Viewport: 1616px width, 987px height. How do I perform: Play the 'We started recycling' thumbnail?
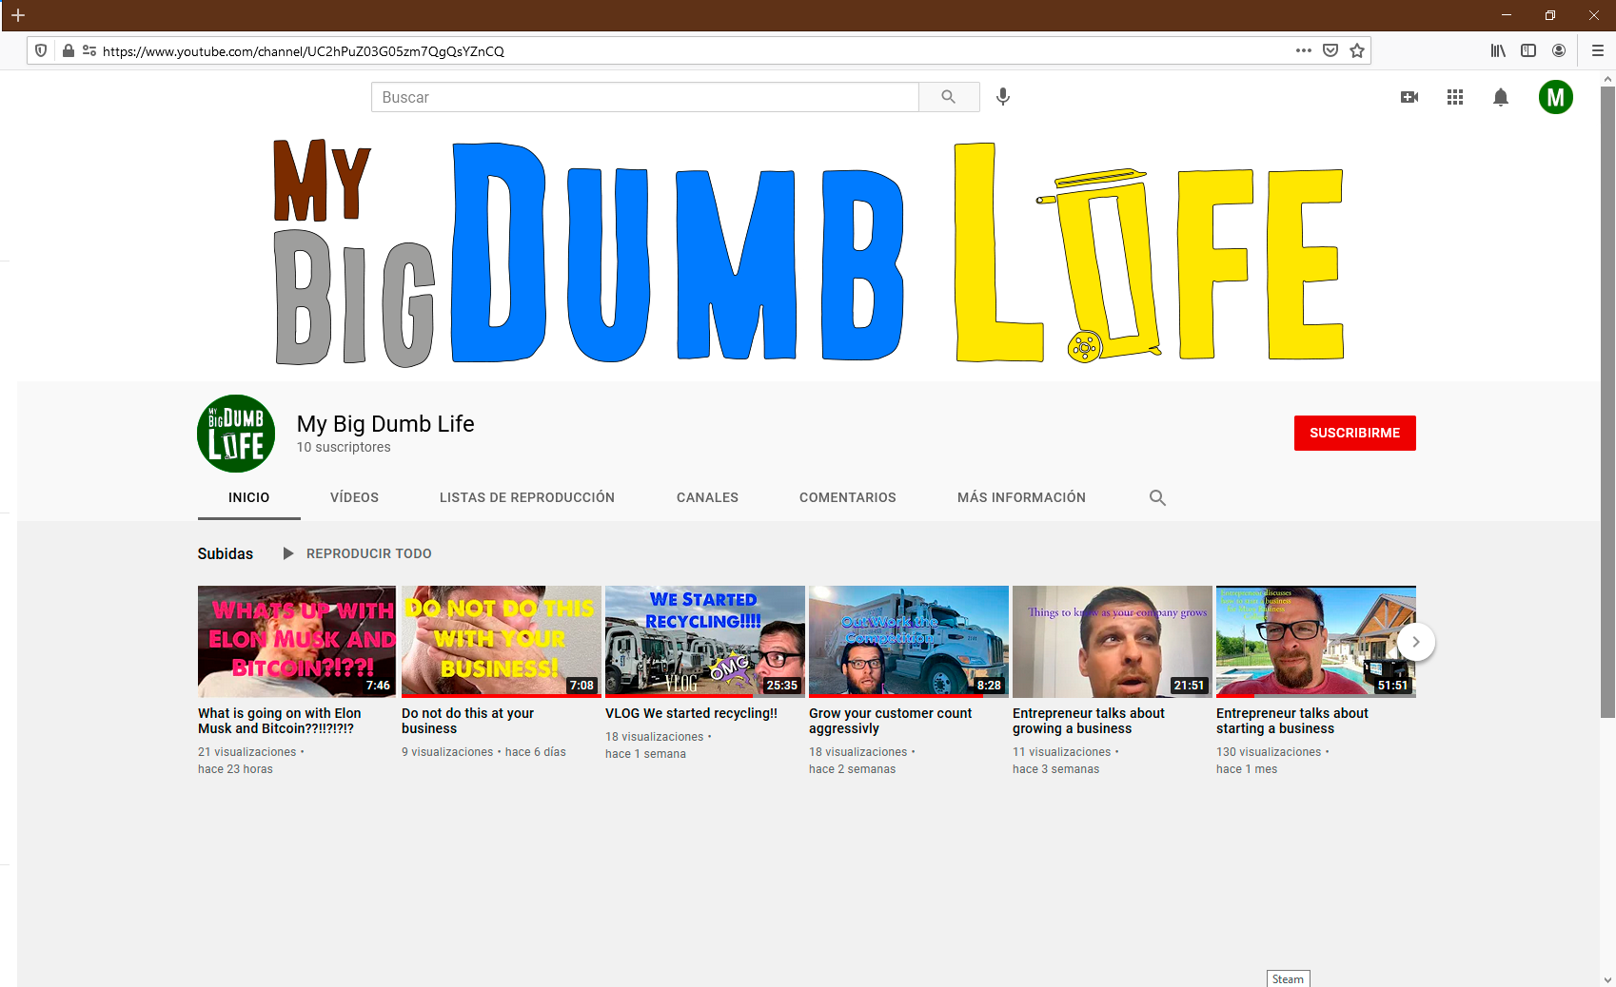pos(704,642)
